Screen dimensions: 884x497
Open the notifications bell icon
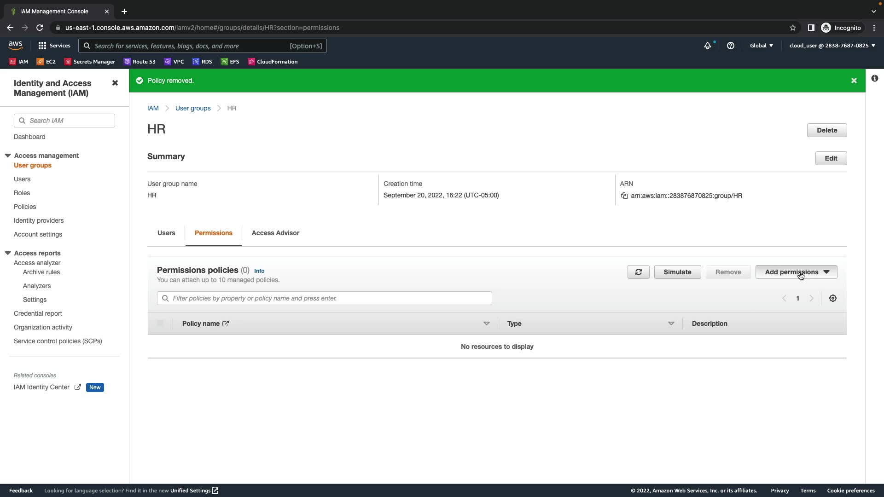(x=707, y=46)
